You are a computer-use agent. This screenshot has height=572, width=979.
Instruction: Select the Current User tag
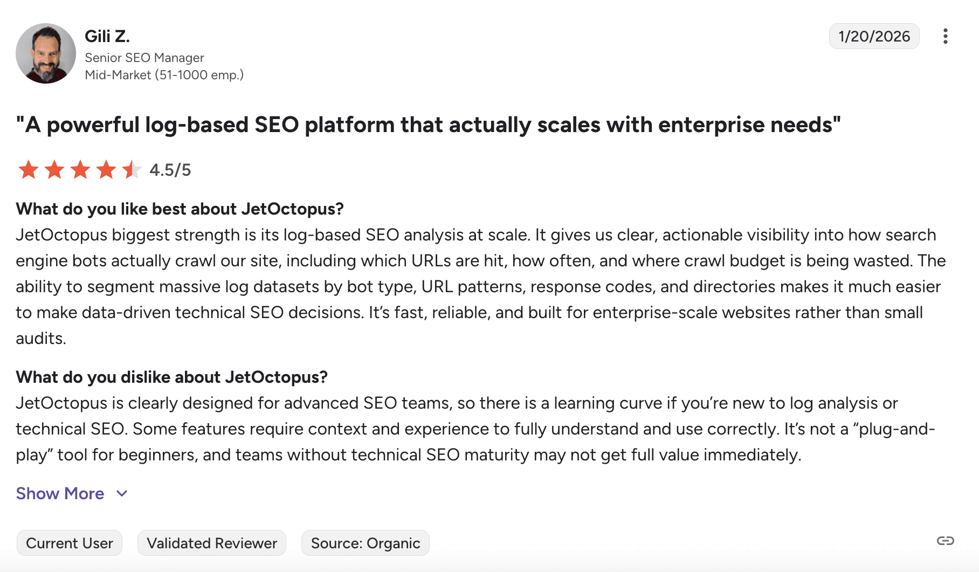pos(70,543)
